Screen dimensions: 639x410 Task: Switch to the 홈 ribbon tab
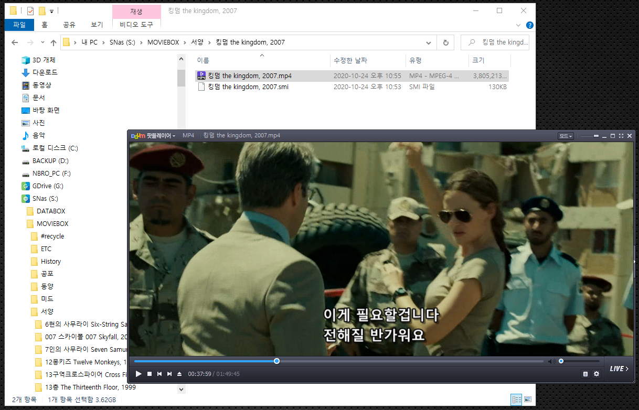click(45, 25)
